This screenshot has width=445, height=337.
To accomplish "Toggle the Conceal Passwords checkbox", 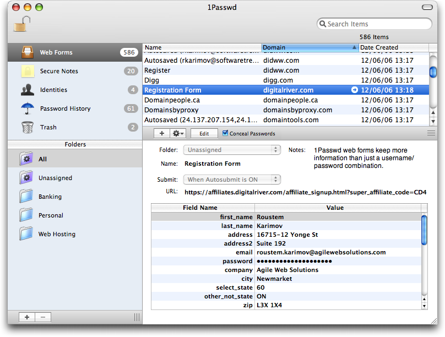I will (225, 133).
